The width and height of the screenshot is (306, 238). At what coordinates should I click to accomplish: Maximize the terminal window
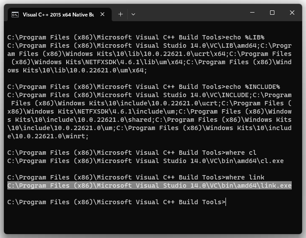click(272, 13)
